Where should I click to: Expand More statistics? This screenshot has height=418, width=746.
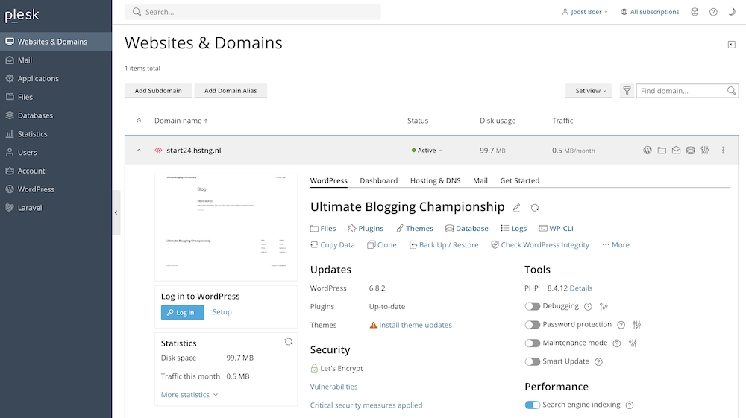(189, 395)
